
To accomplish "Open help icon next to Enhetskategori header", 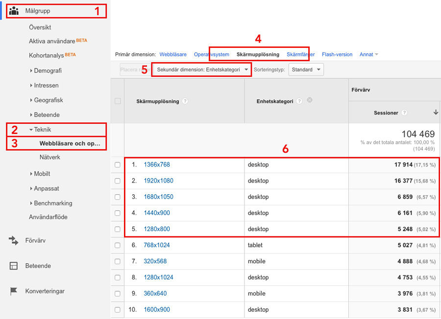I will tap(299, 101).
